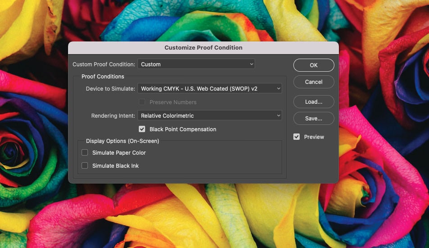Screen dimensions: 429x248
Task: Enable Simulate Paper Color
Action: [85, 153]
